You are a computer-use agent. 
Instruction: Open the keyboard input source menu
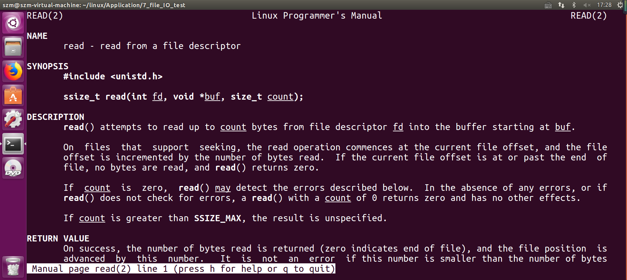548,5
